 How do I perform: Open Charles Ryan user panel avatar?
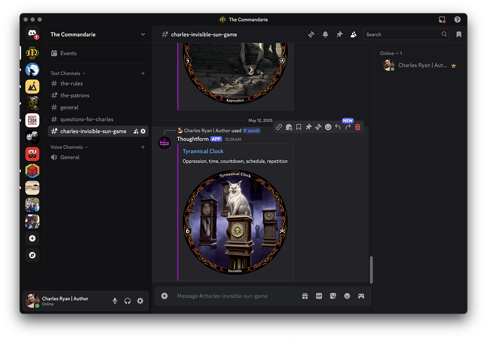click(x=32, y=301)
